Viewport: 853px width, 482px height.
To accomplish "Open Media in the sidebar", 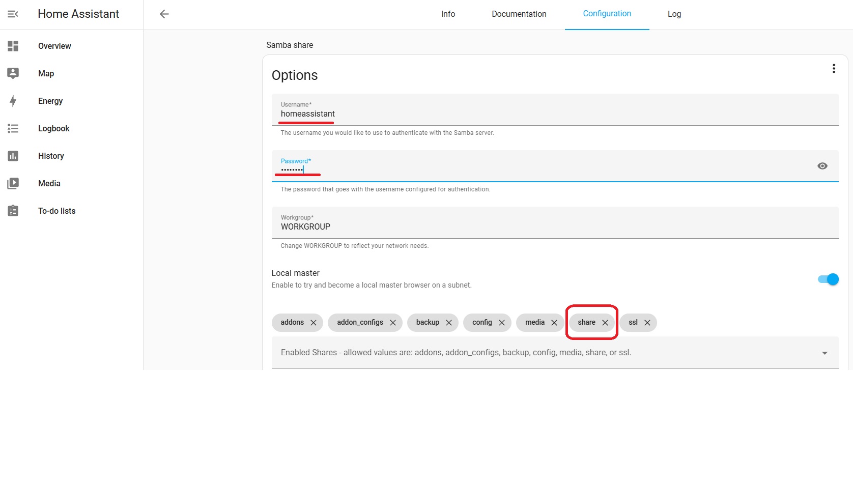I will 49,183.
